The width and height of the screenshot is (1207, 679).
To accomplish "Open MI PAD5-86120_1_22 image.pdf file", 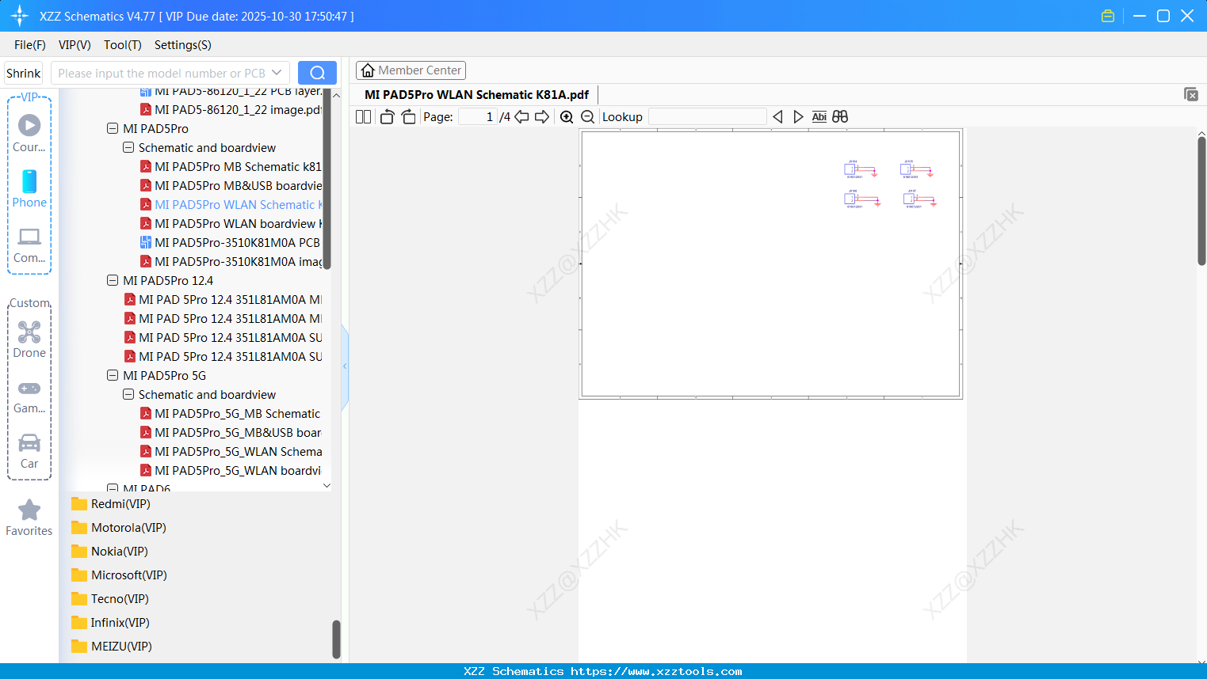I will (x=231, y=109).
